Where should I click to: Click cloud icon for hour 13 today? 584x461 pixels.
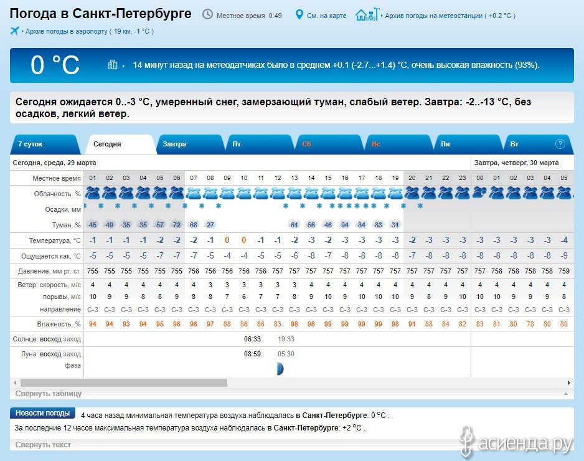[294, 193]
